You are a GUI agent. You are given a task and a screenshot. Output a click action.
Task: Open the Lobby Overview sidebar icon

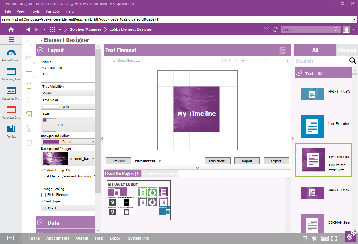pyautogui.click(x=11, y=53)
